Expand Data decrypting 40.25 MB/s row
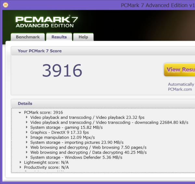 coord(27,152)
